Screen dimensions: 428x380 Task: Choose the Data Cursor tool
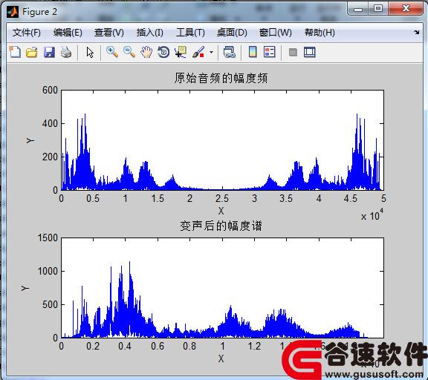pyautogui.click(x=181, y=52)
